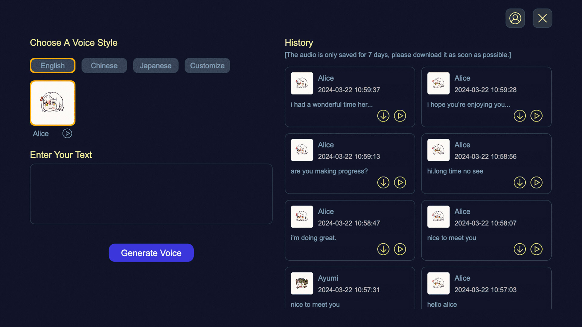Download the 'i'm doing great.' audio

tap(383, 249)
